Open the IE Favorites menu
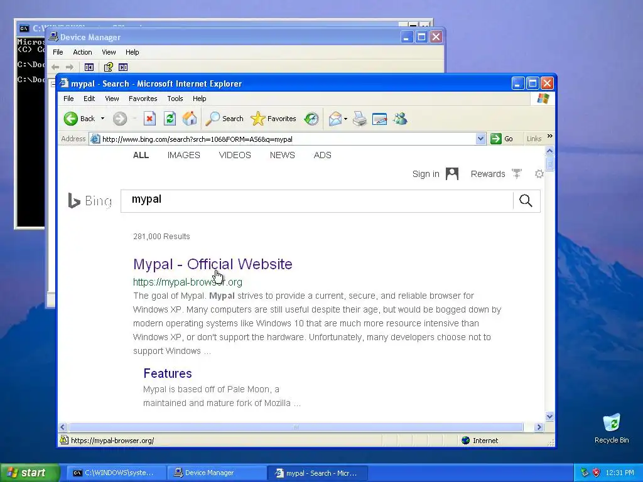Image resolution: width=643 pixels, height=482 pixels. 143,99
